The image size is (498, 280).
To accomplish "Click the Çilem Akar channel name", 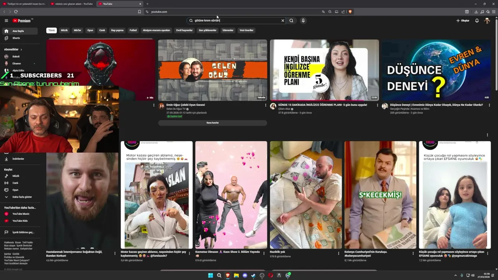I will [x=284, y=109].
